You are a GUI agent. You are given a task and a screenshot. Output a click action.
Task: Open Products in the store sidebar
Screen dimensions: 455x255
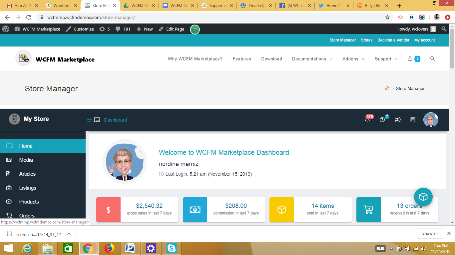click(43, 202)
